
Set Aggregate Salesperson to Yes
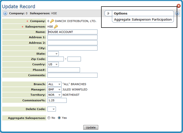[x=59, y=118]
